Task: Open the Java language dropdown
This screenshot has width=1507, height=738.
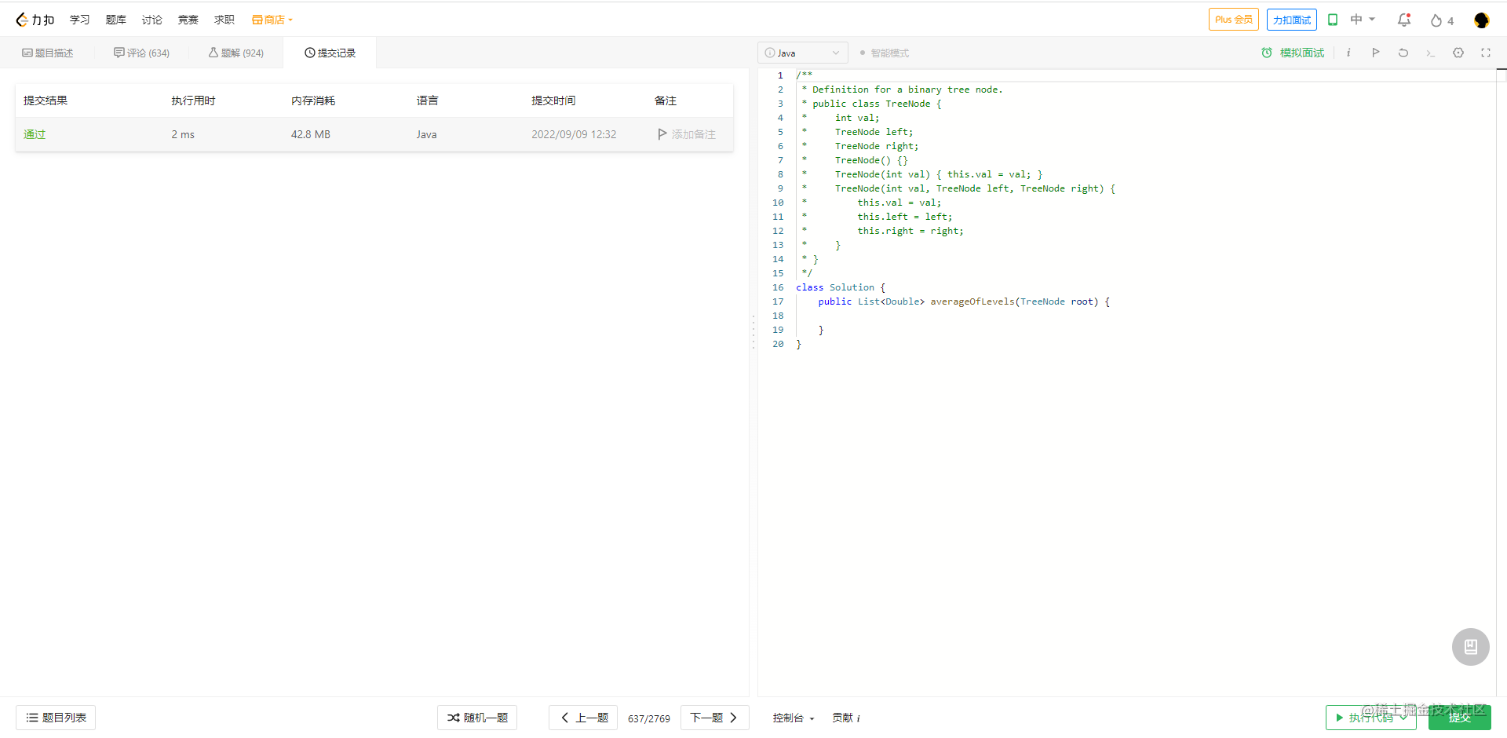Action: [x=803, y=53]
